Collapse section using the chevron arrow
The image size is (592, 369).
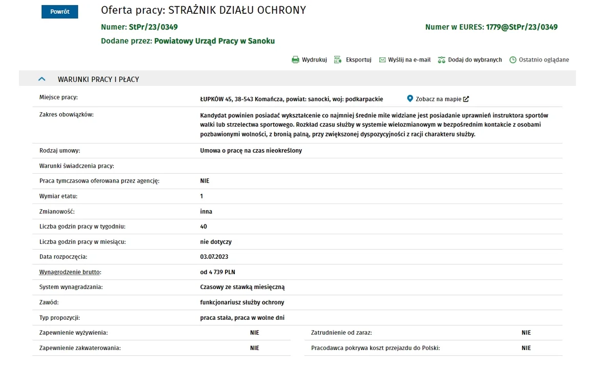coord(42,79)
